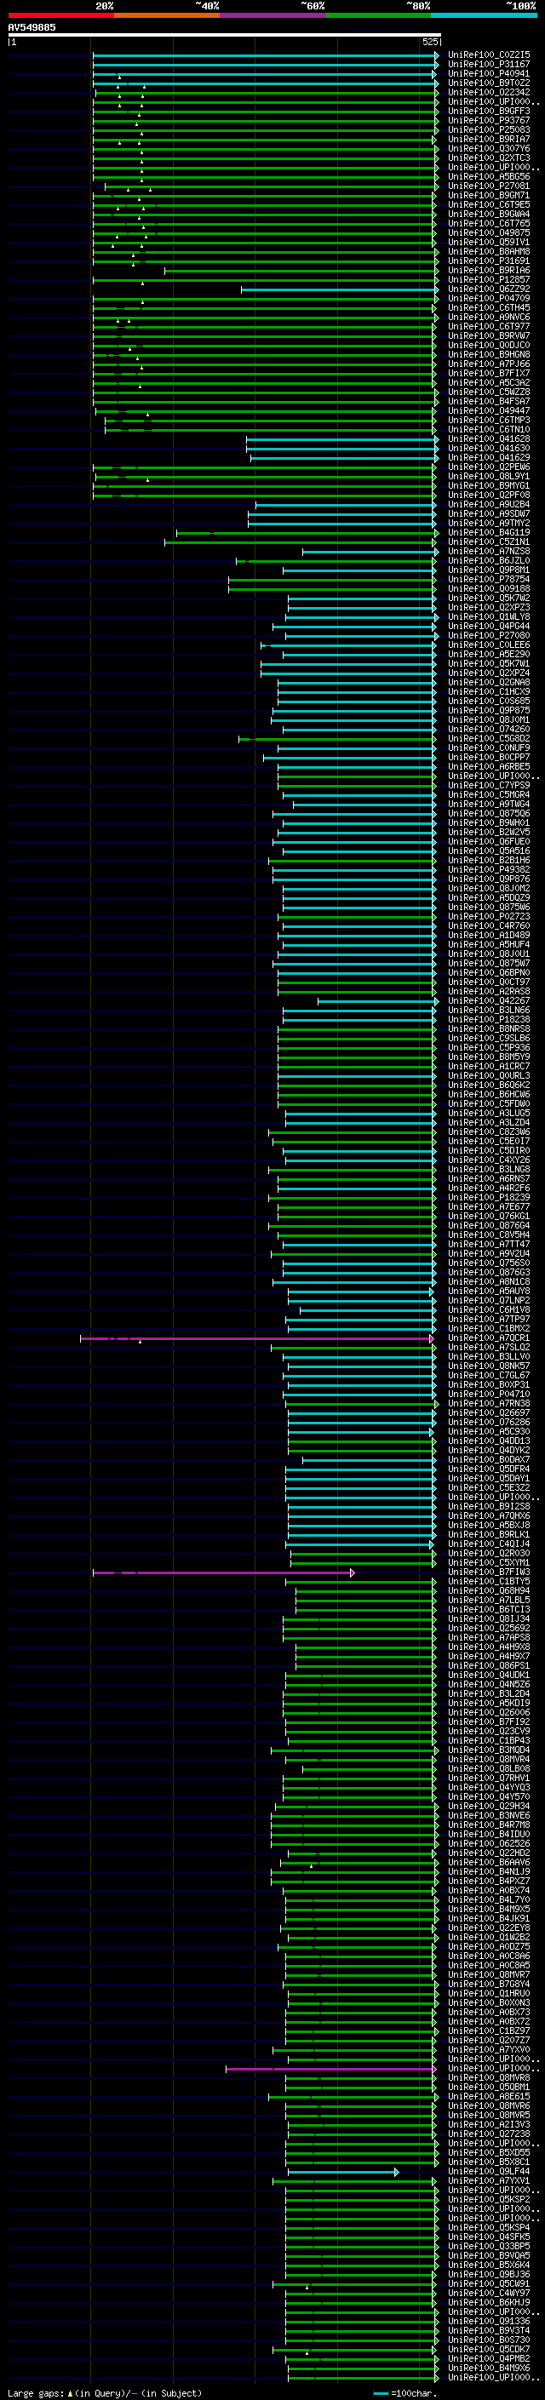Image resolution: width=545 pixels, height=2400 pixels.
Task: Select the UniRef100_P31167 hit label
Action: (489, 65)
